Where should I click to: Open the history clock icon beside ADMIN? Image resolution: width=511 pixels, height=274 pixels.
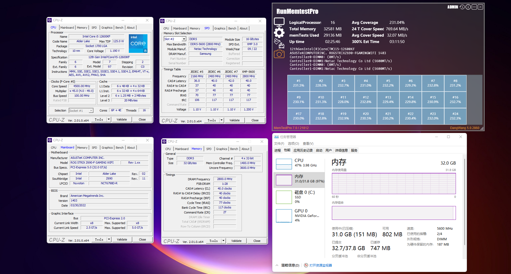tap(462, 7)
